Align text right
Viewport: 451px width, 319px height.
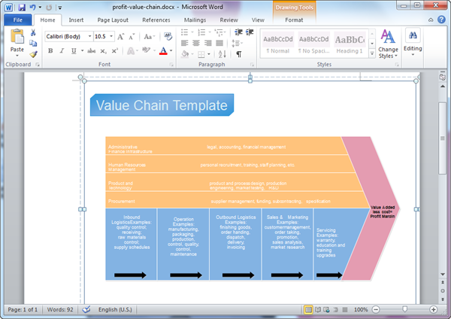(207, 43)
